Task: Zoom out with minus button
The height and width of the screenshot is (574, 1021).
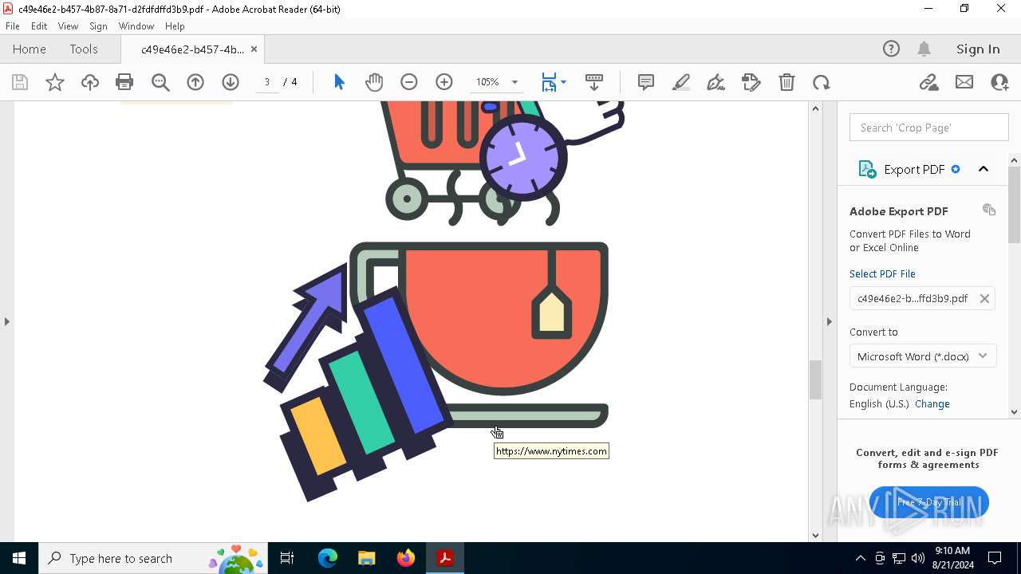Action: coord(409,82)
